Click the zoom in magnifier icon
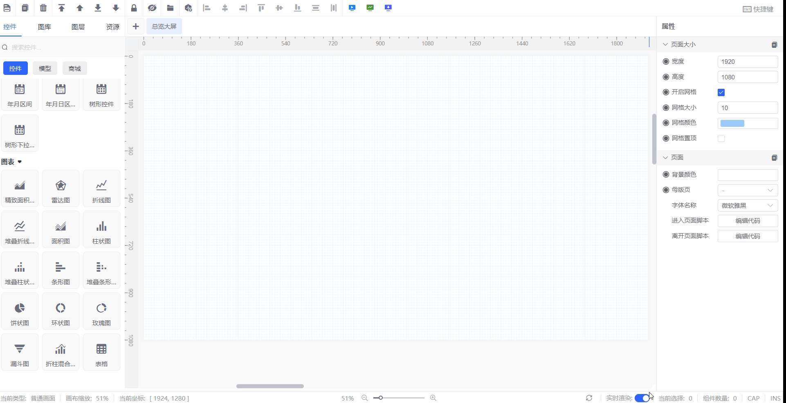 pyautogui.click(x=433, y=398)
